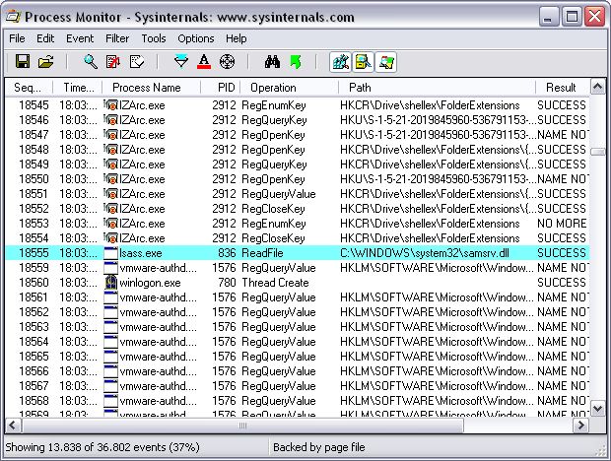Select the crosshair target window icon
Image resolution: width=611 pixels, height=461 pixels.
pos(228,62)
